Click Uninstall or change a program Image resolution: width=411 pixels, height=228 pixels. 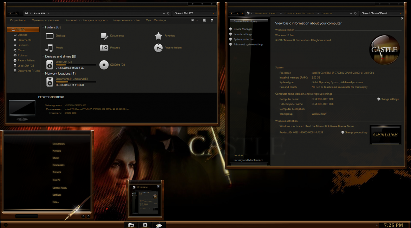86,20
